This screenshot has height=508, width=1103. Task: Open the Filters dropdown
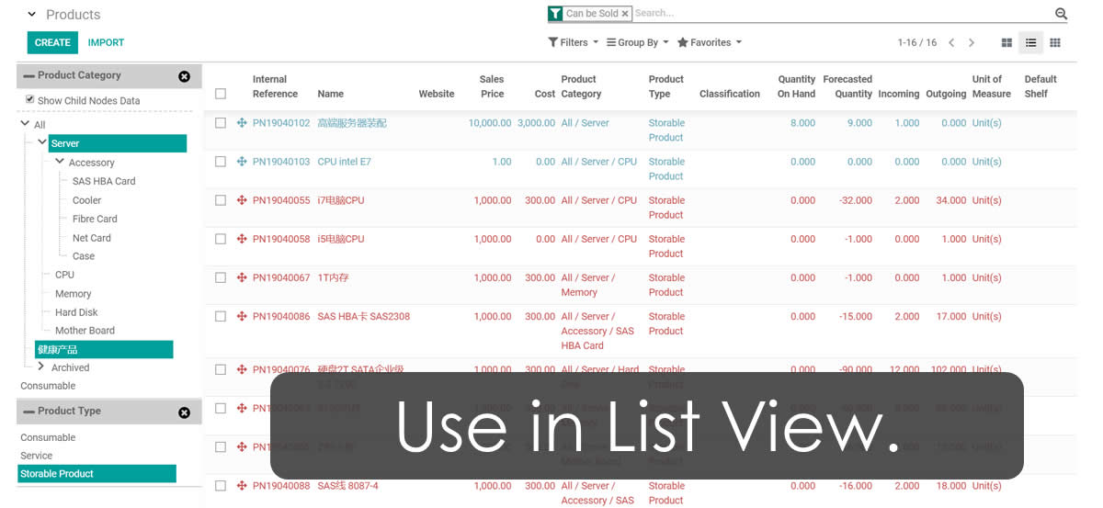point(573,43)
